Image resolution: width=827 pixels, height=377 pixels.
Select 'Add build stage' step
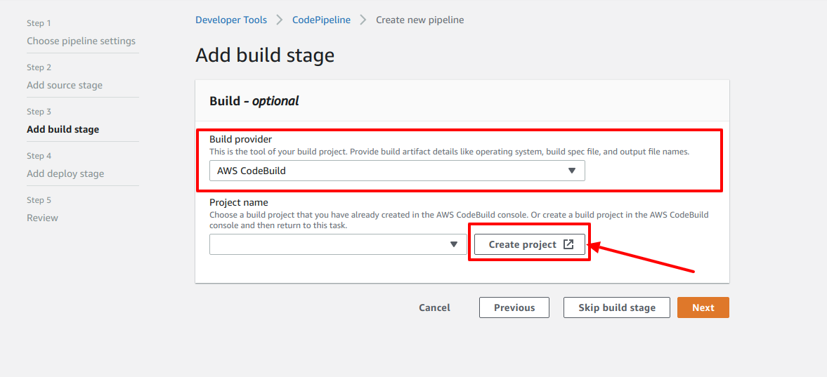(63, 129)
